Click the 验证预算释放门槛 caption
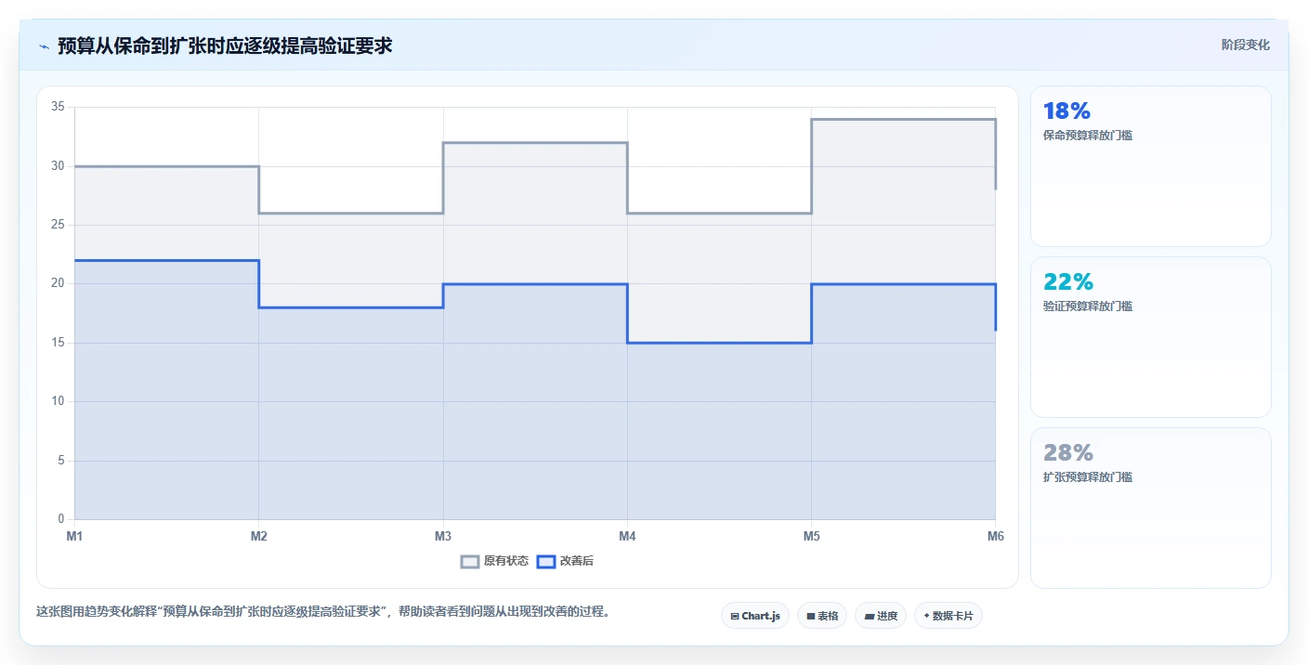The image size is (1308, 665). point(1088,306)
